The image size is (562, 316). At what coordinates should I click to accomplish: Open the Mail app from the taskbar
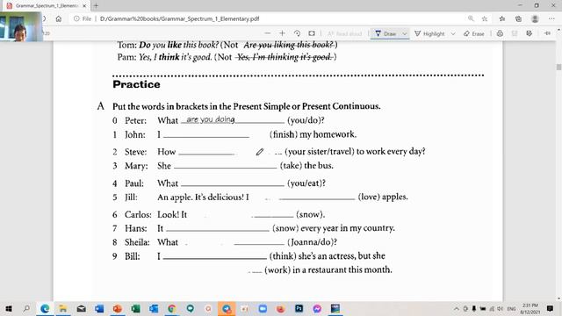(x=82, y=308)
